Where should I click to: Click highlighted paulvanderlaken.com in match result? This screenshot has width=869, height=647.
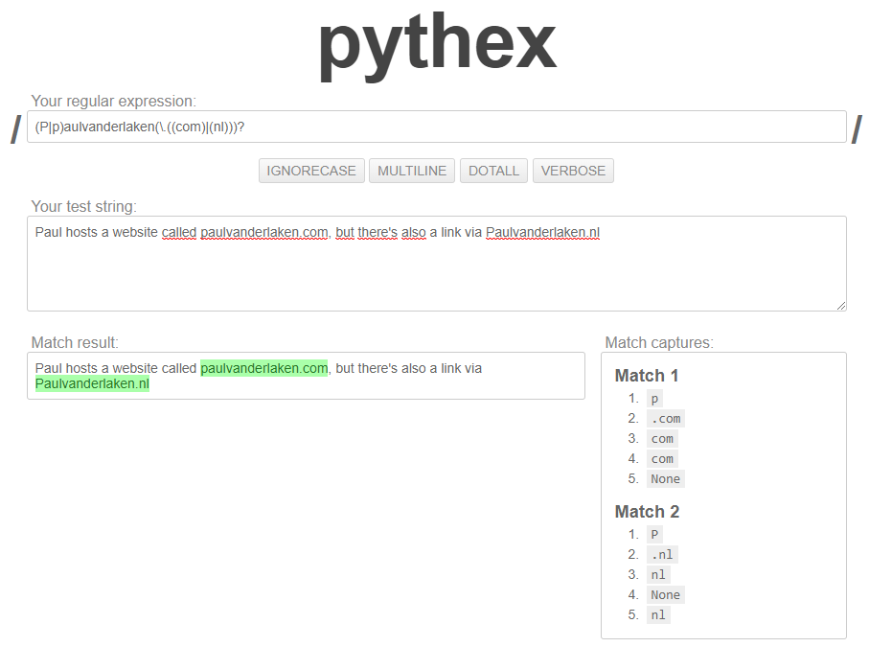(x=264, y=368)
